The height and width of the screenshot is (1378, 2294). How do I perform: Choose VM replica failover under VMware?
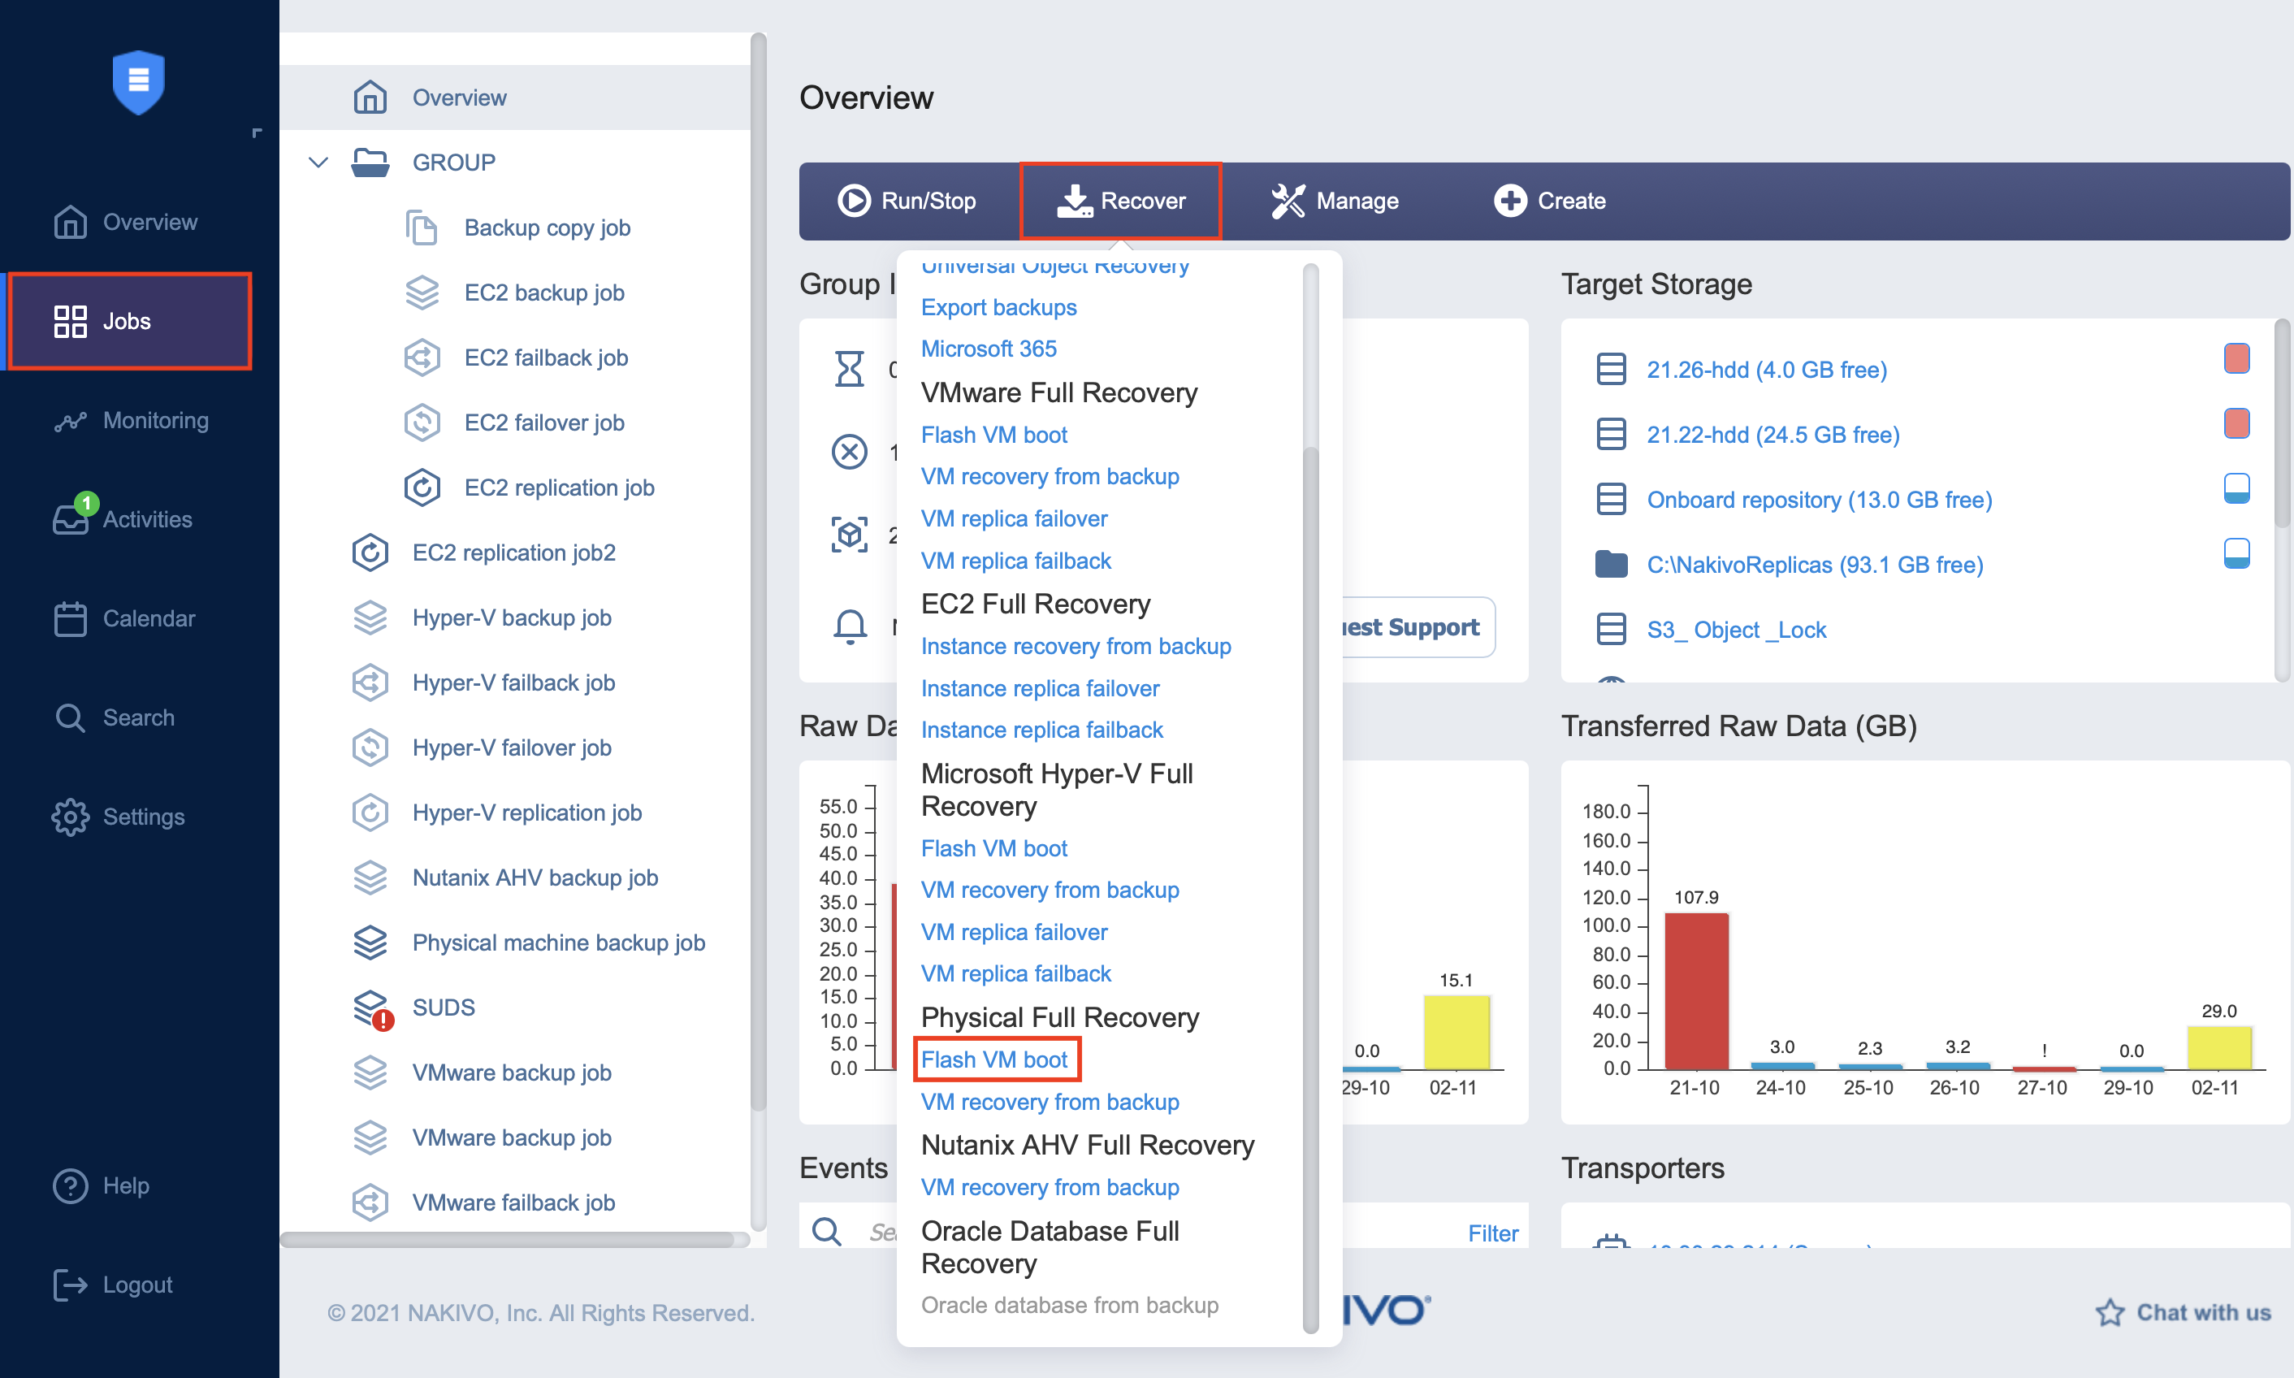click(1014, 519)
